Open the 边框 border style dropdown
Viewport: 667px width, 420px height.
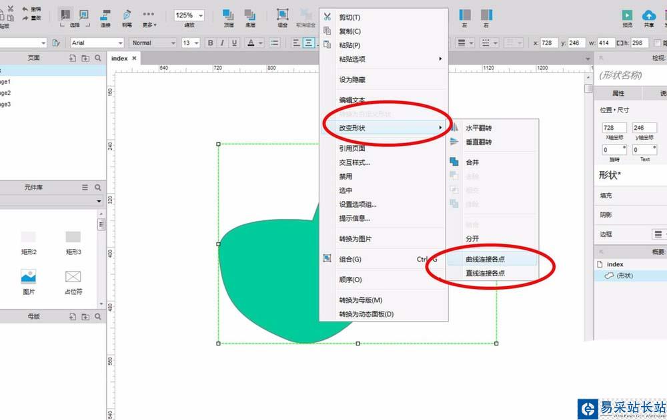(x=660, y=234)
